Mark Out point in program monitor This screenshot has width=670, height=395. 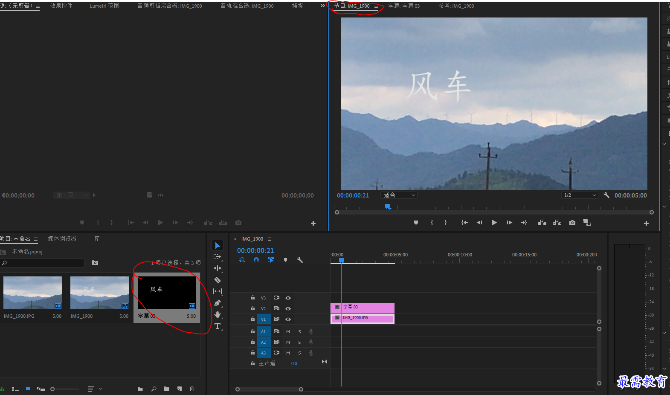[x=445, y=223]
